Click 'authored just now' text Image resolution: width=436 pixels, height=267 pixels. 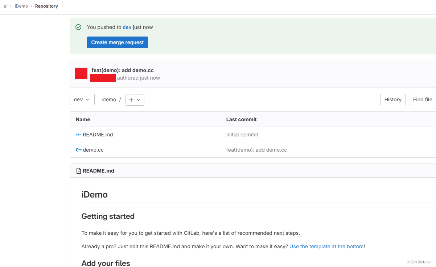[139, 78]
